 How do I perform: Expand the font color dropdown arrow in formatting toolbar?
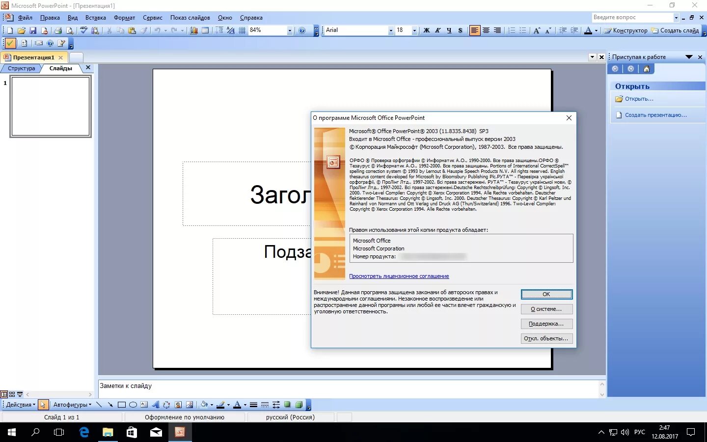pos(596,30)
